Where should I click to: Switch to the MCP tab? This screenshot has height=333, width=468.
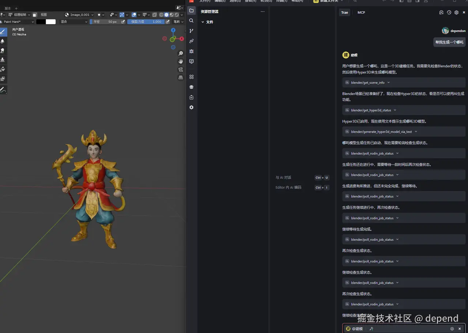[x=361, y=12]
